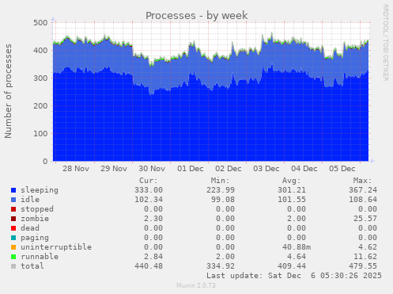The width and height of the screenshot is (393, 294).
Task: Click the 'Max:' column header
Action: 362,181
